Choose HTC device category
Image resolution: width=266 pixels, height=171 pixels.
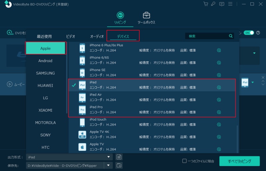pyautogui.click(x=46, y=147)
